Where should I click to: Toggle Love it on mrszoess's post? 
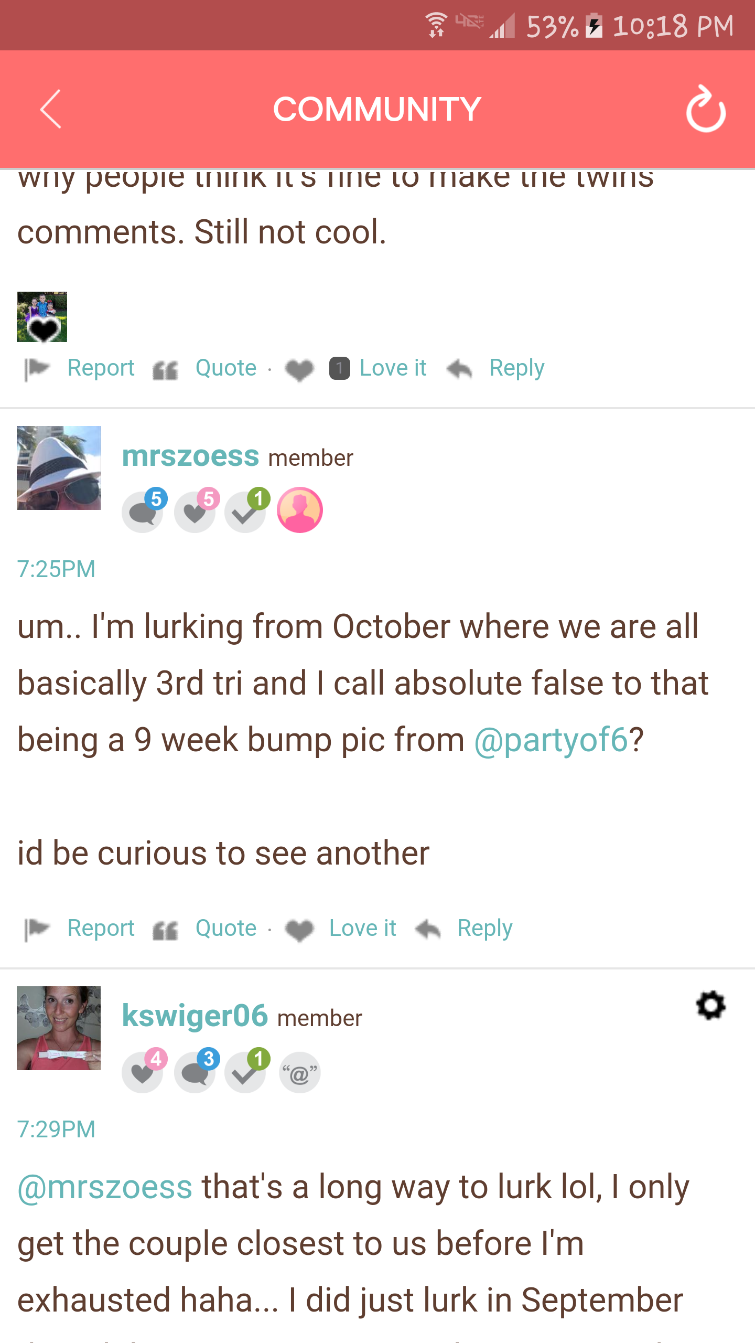click(x=362, y=928)
